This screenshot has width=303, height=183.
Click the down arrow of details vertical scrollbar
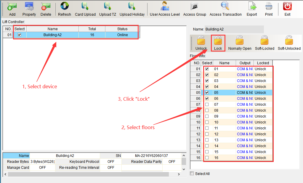[x=184, y=169]
